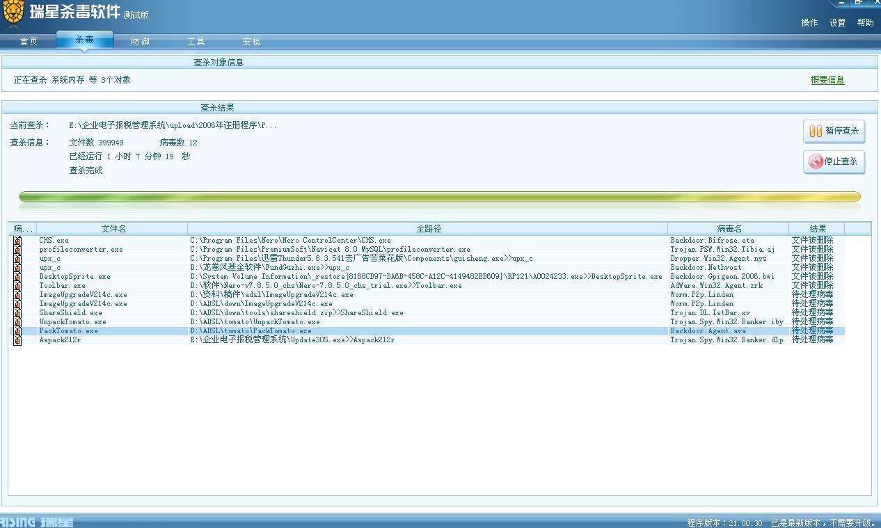Stop scanning with 停止查杀 button
881x528 pixels.
(834, 161)
